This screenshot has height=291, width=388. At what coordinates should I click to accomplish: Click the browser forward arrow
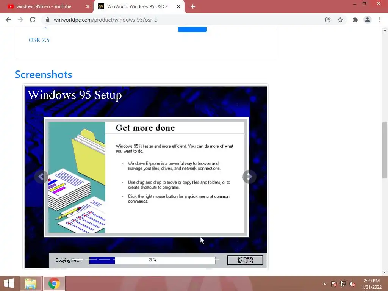pos(20,20)
